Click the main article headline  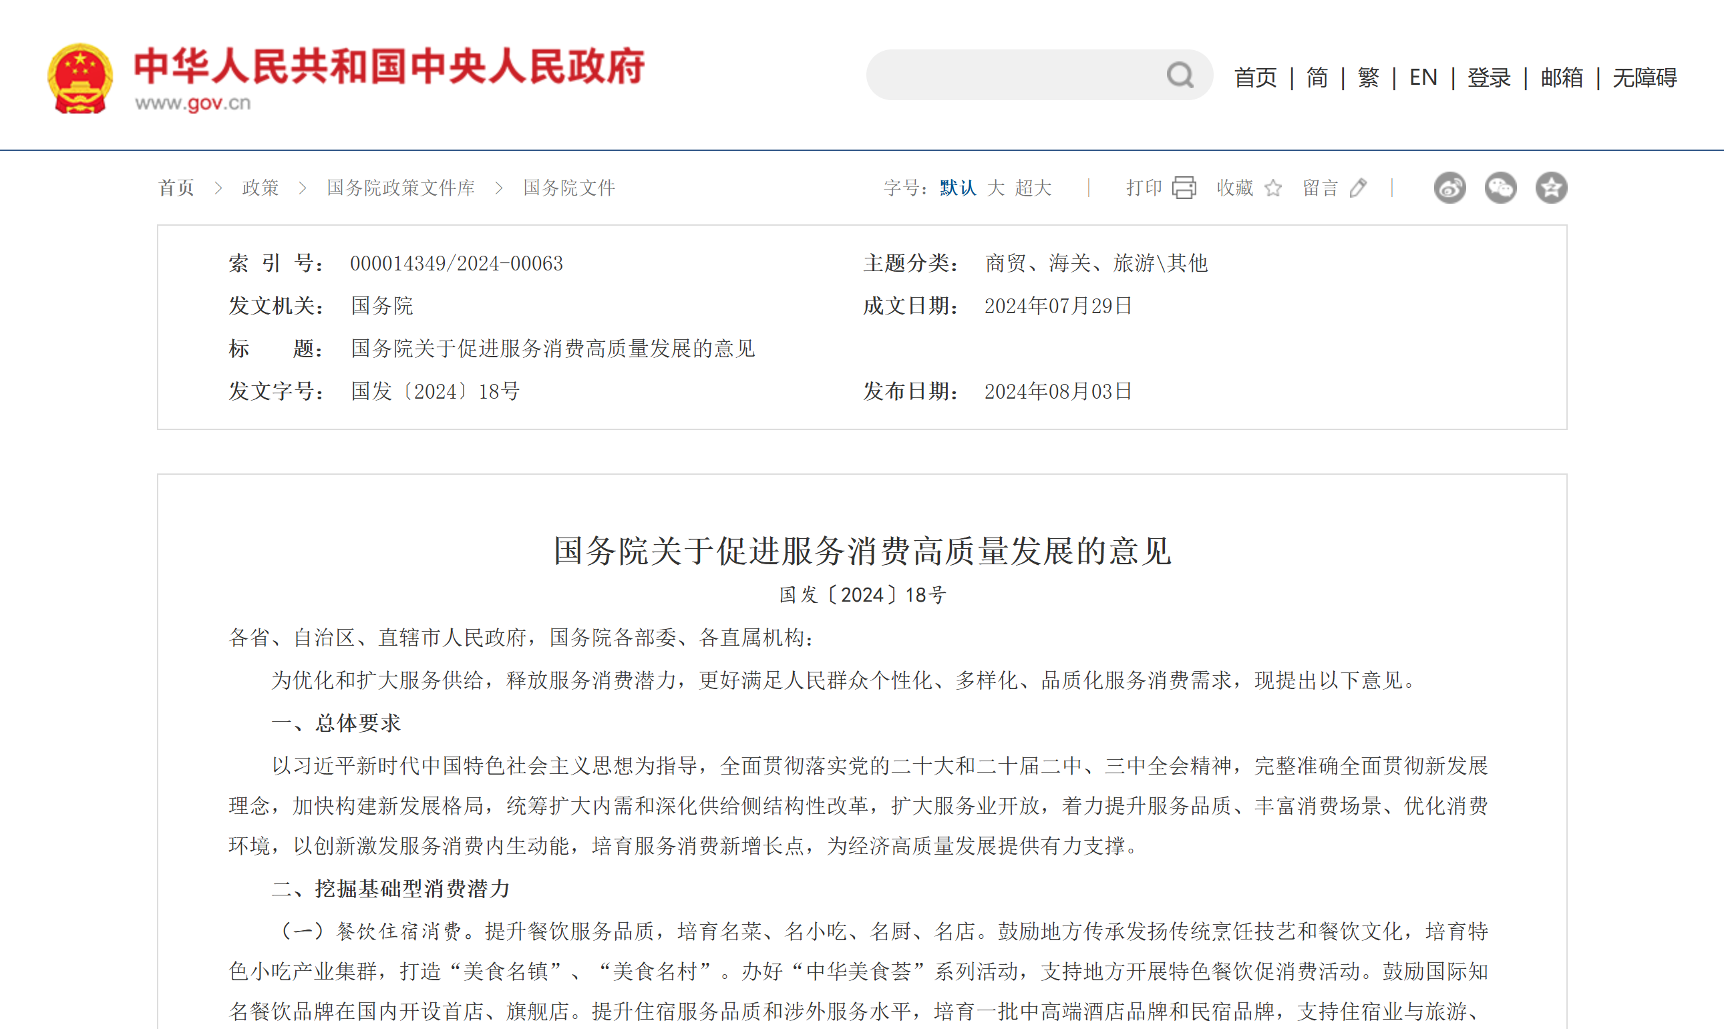(x=862, y=552)
